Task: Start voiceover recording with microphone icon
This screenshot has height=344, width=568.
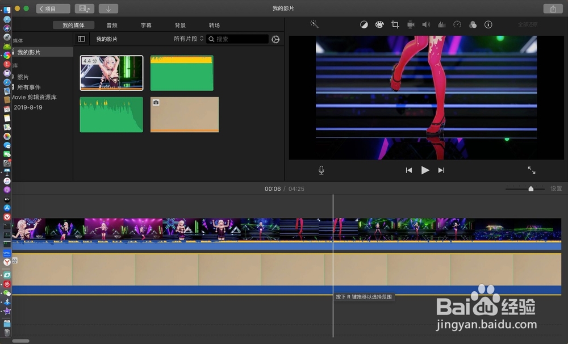Action: tap(321, 170)
